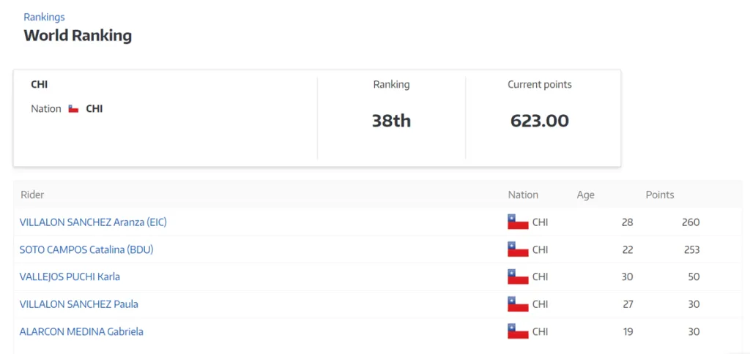Image resolution: width=750 pixels, height=354 pixels.
Task: Click the 260 points value for Aranza
Action: coord(690,222)
